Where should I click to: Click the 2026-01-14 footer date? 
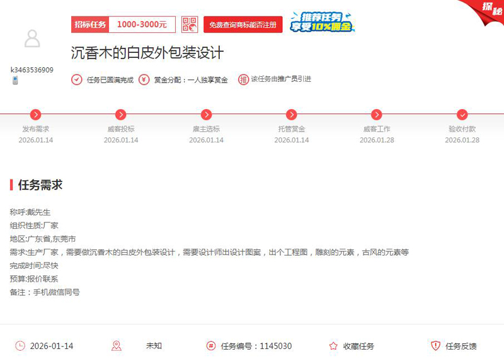(52, 346)
